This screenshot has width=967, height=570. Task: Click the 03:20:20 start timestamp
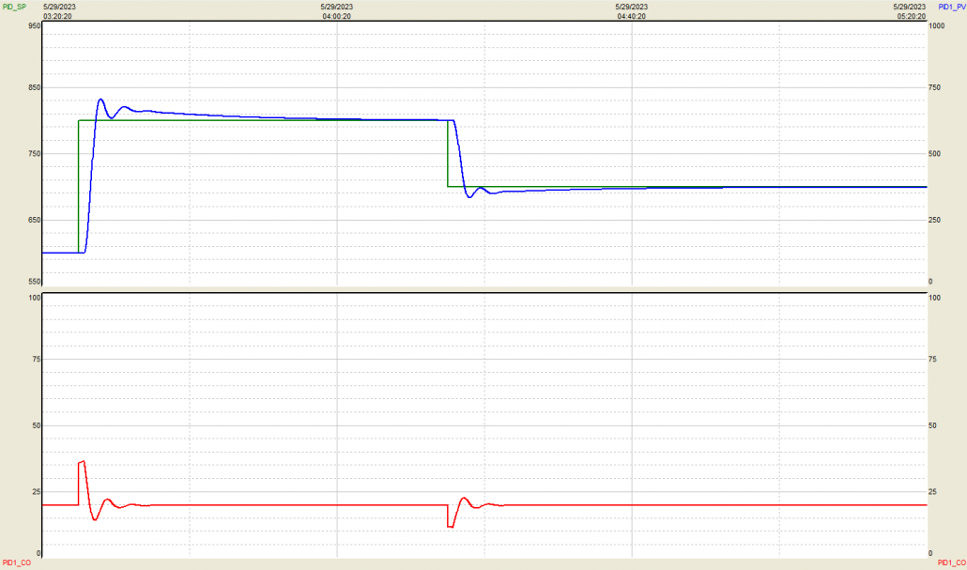(59, 16)
